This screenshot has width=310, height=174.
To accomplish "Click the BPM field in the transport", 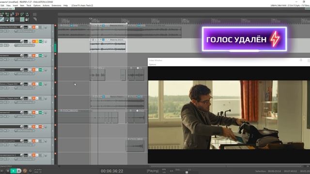I will click(164, 171).
